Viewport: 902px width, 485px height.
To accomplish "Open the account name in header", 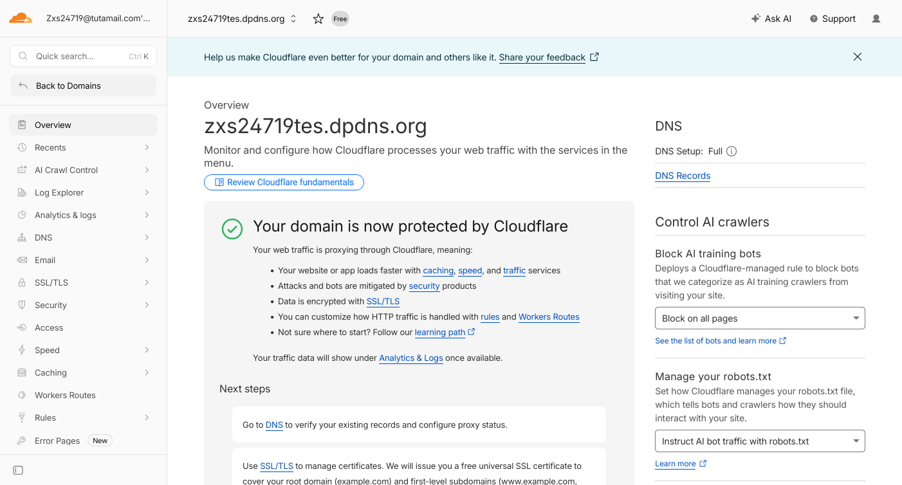I will point(98,19).
